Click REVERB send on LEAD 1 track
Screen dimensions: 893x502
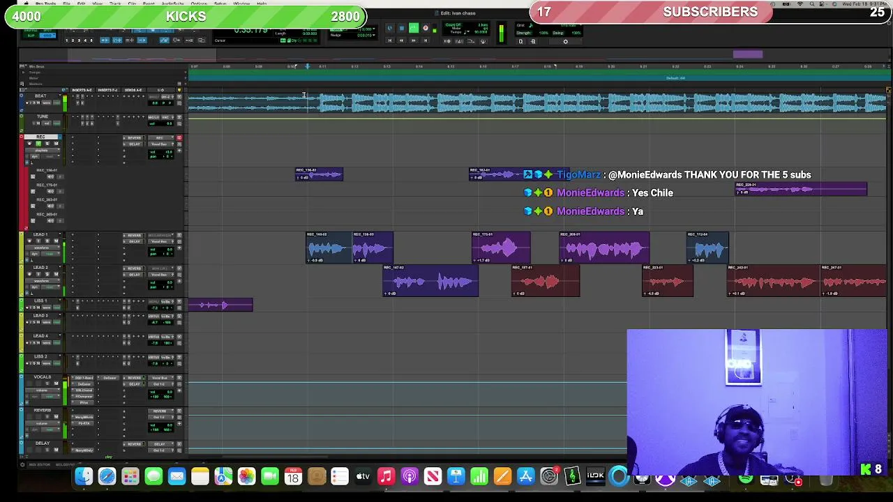(134, 235)
